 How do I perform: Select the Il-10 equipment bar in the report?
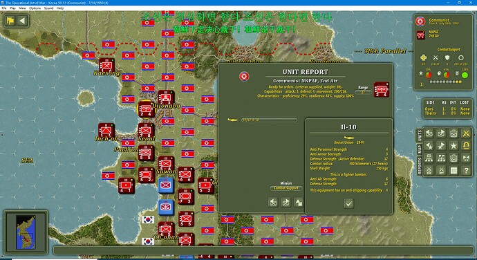point(269,120)
